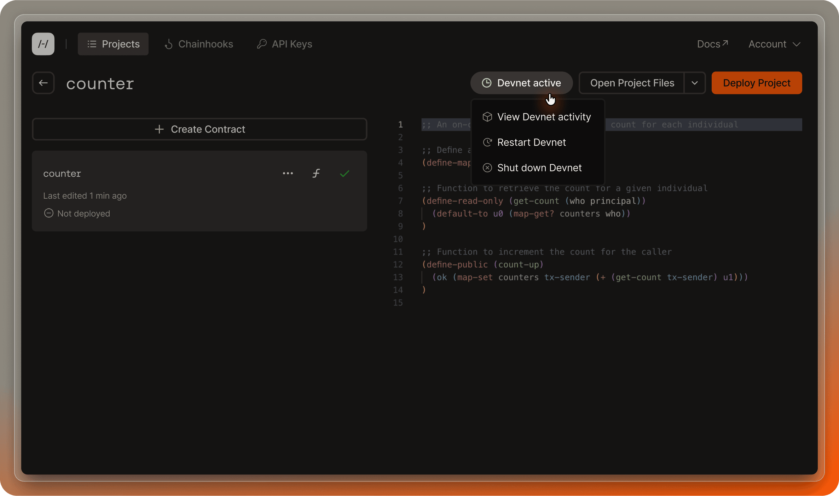This screenshot has height=496, width=839.
Task: Toggle the counter contract checkmark status
Action: coord(344,174)
